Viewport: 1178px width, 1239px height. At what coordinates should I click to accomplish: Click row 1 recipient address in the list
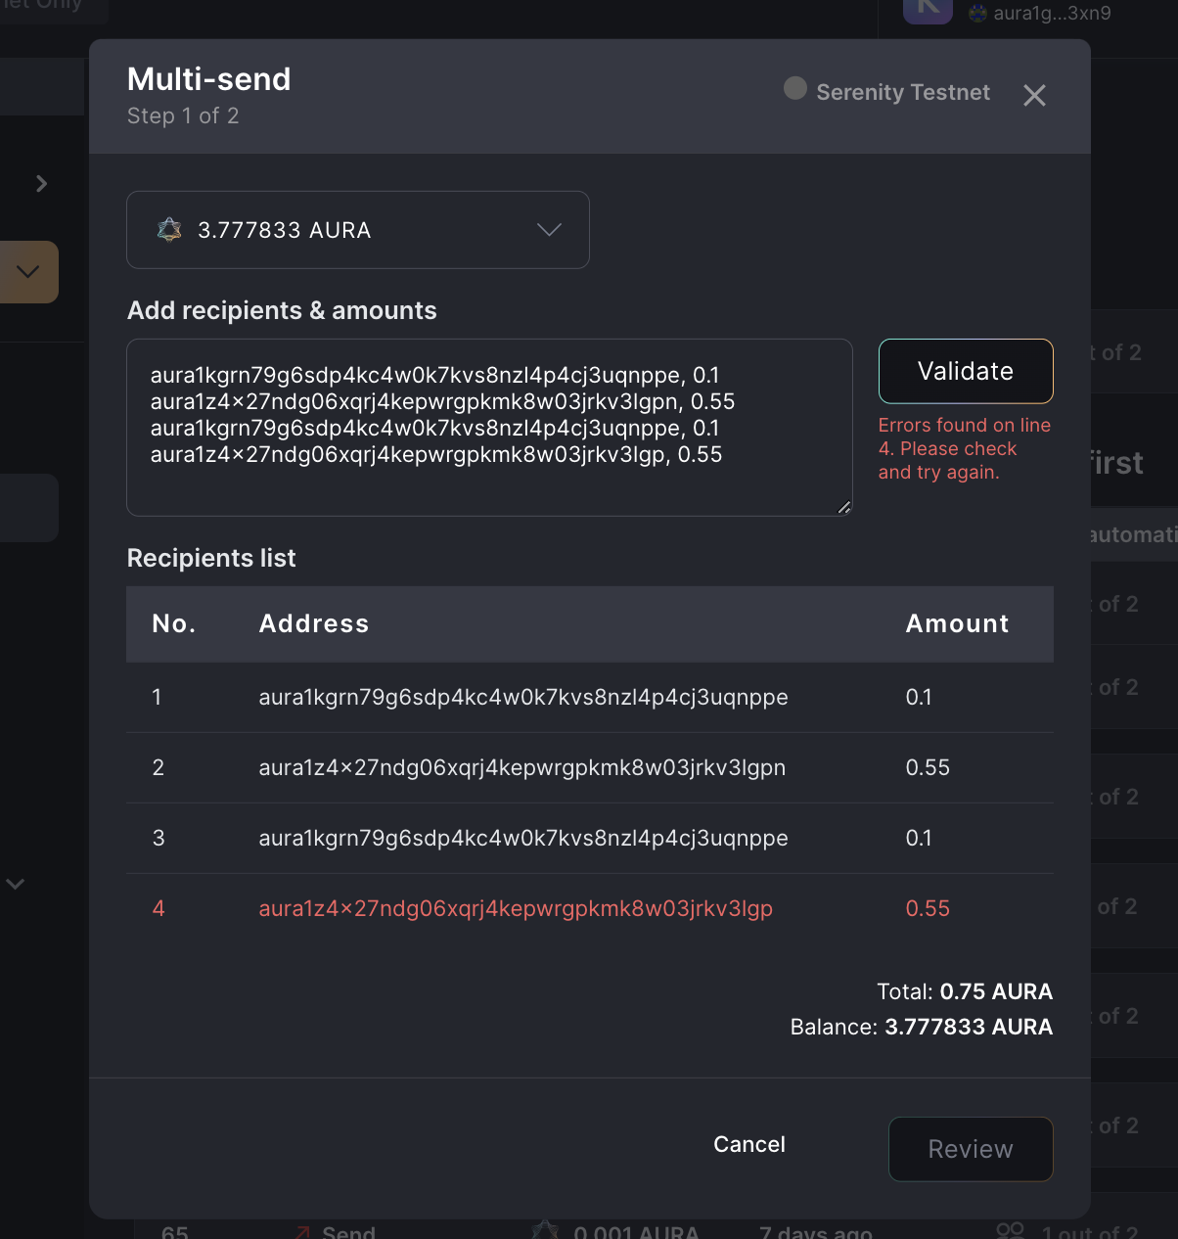[x=523, y=697]
